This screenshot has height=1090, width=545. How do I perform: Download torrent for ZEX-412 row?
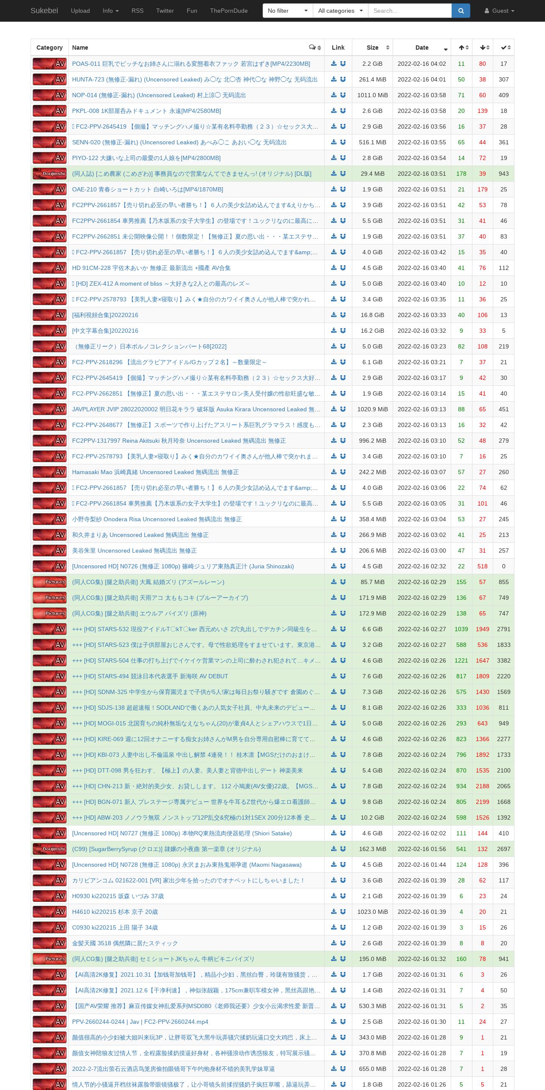(334, 284)
